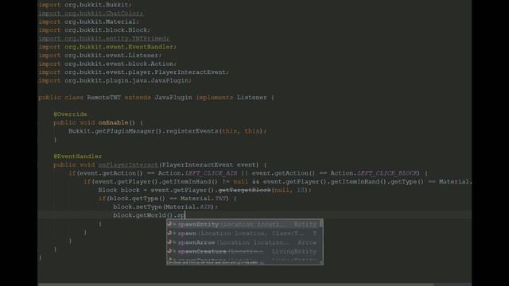Image resolution: width=509 pixels, height=286 pixels.
Task: Click the unused import org.bukkit.entity.TNTPrimed line
Action: pyautogui.click(x=104, y=39)
